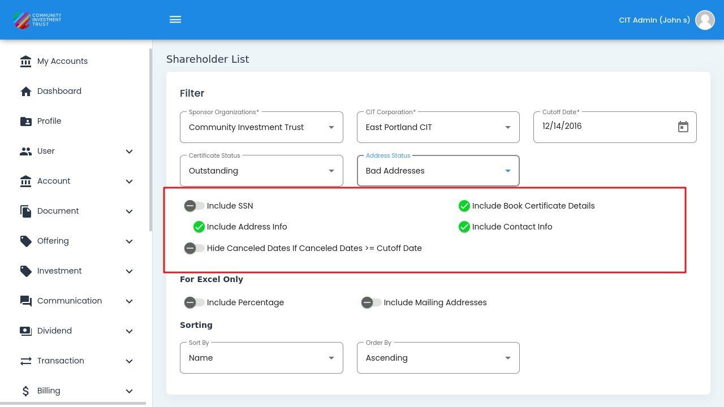Turn on Include Mailing Addresses toggle

click(371, 302)
